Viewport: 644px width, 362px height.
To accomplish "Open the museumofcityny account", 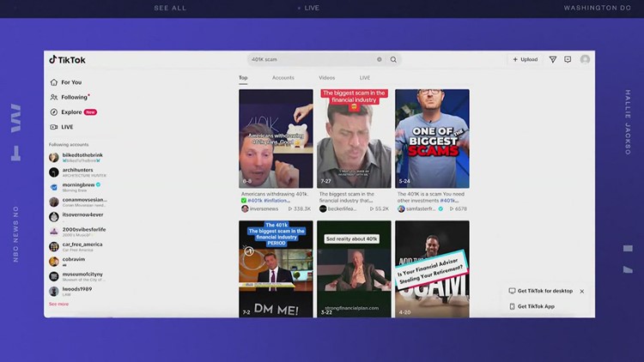I will click(76, 276).
